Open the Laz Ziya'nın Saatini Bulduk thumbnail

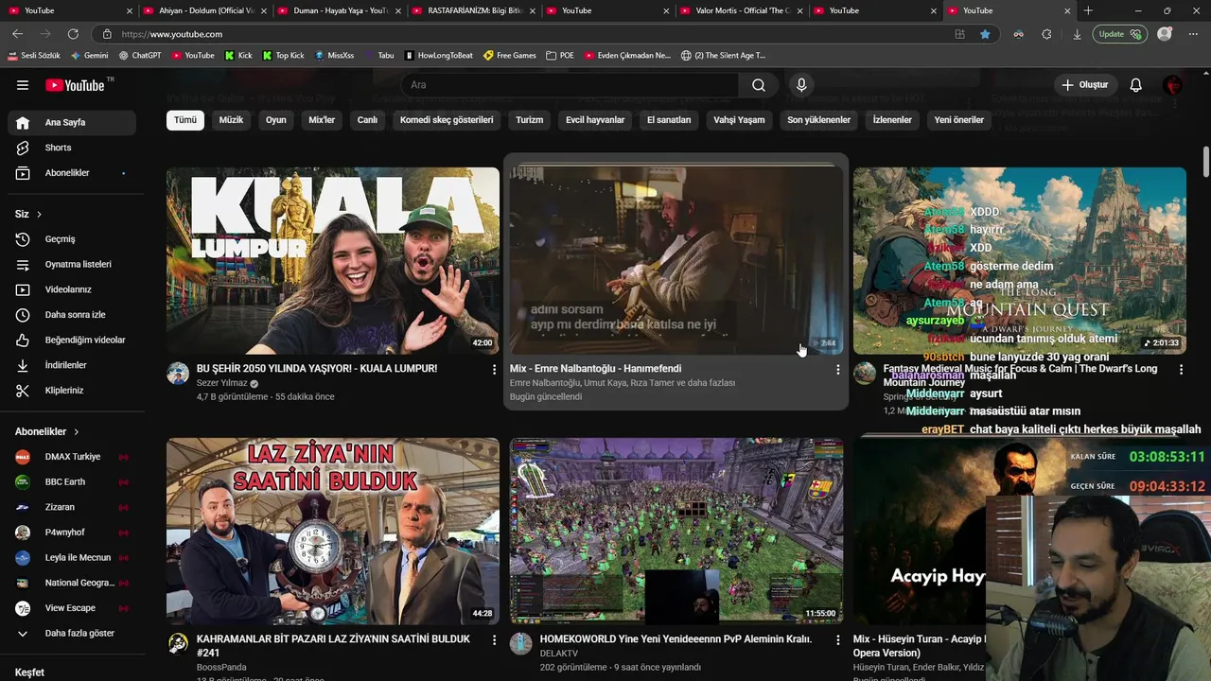click(333, 532)
